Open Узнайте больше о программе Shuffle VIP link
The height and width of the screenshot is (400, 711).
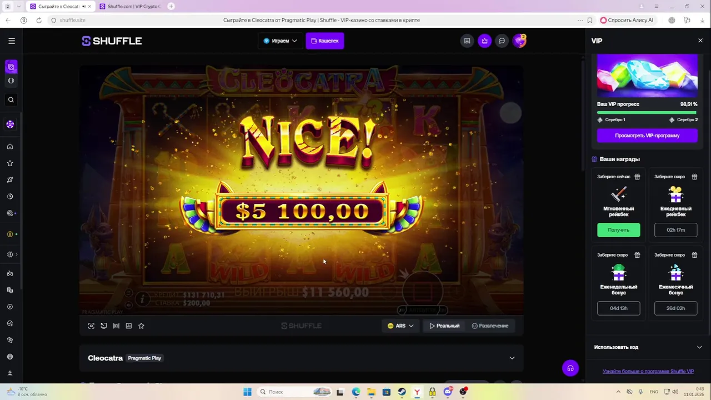tap(648, 372)
